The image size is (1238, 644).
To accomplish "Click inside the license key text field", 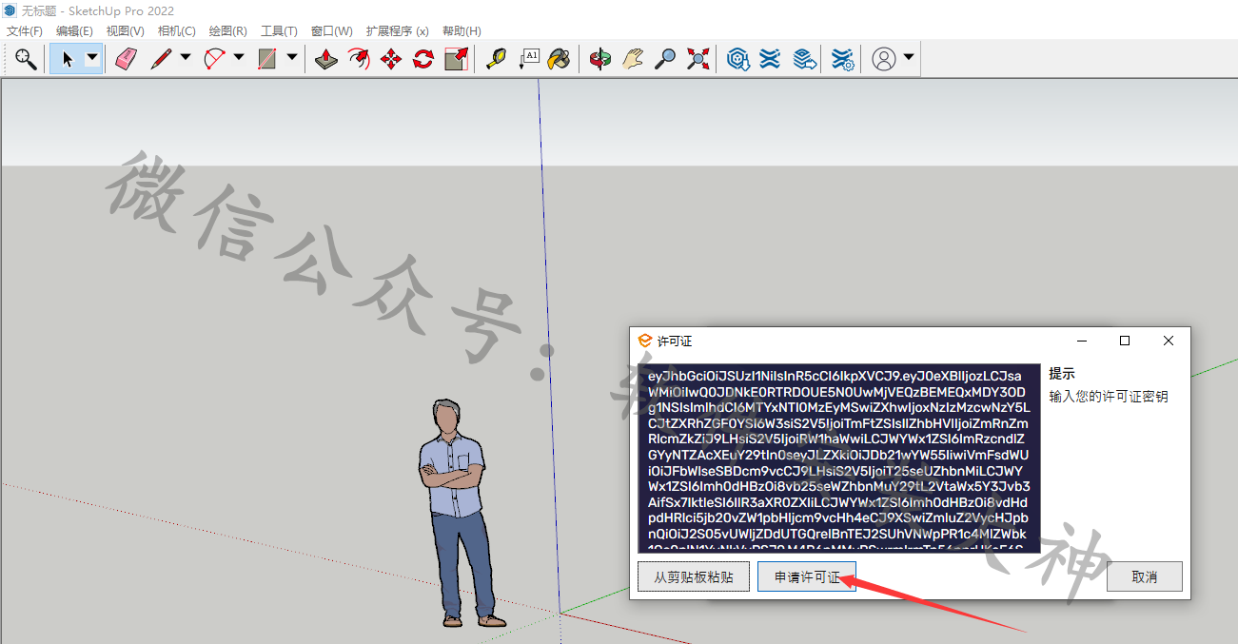I will 839,459.
